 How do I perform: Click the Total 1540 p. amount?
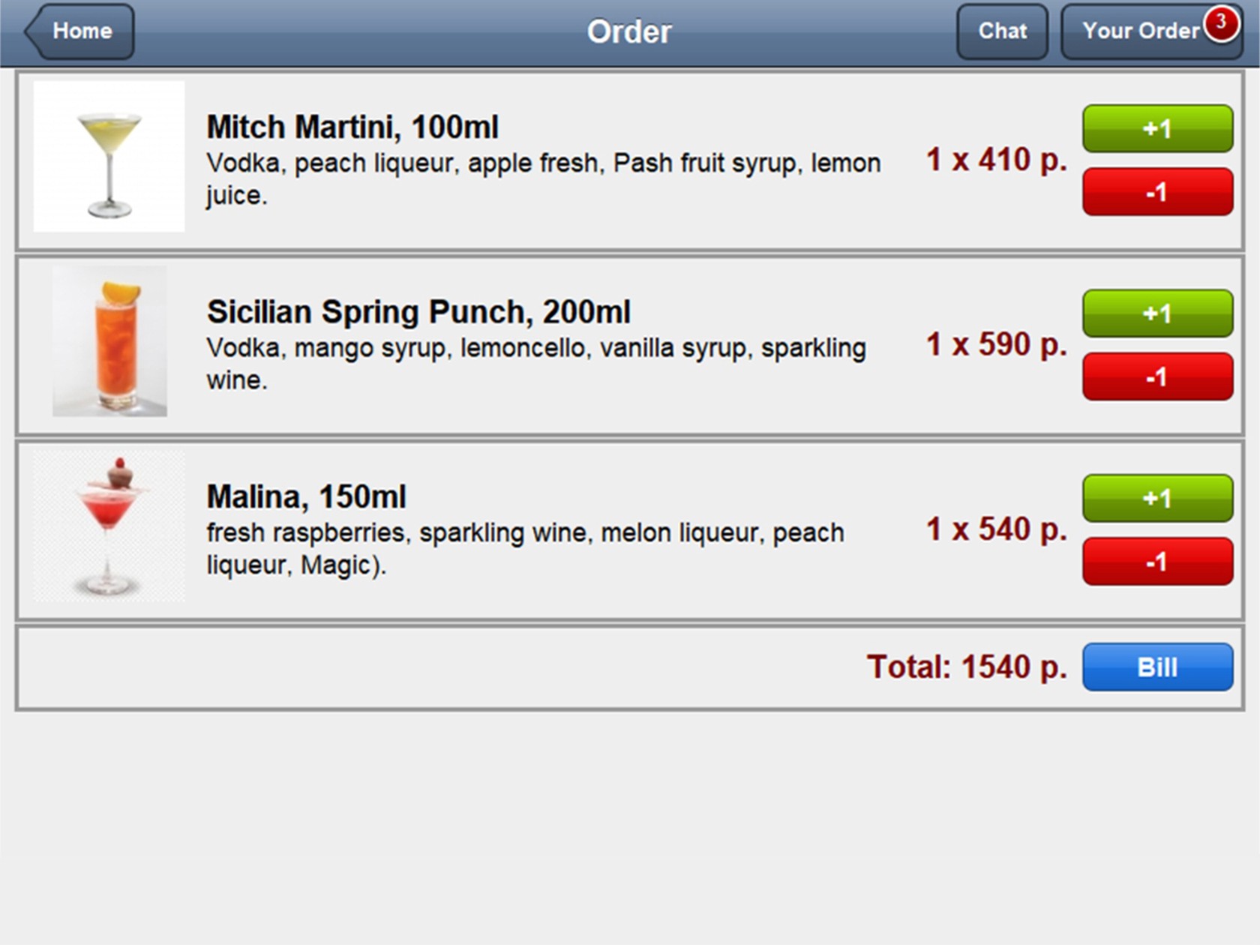[967, 667]
